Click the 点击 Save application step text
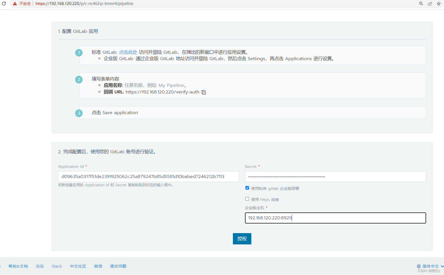 point(115,113)
